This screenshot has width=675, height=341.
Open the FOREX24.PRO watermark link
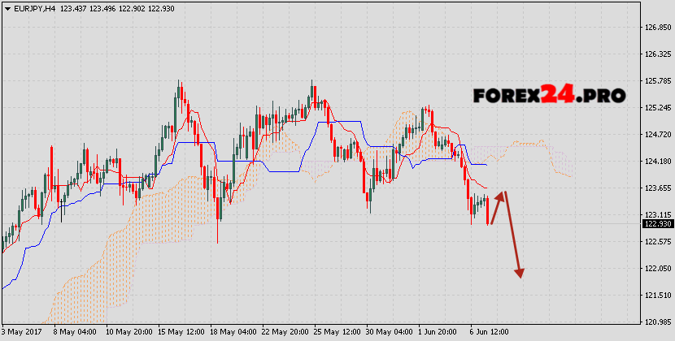click(549, 95)
